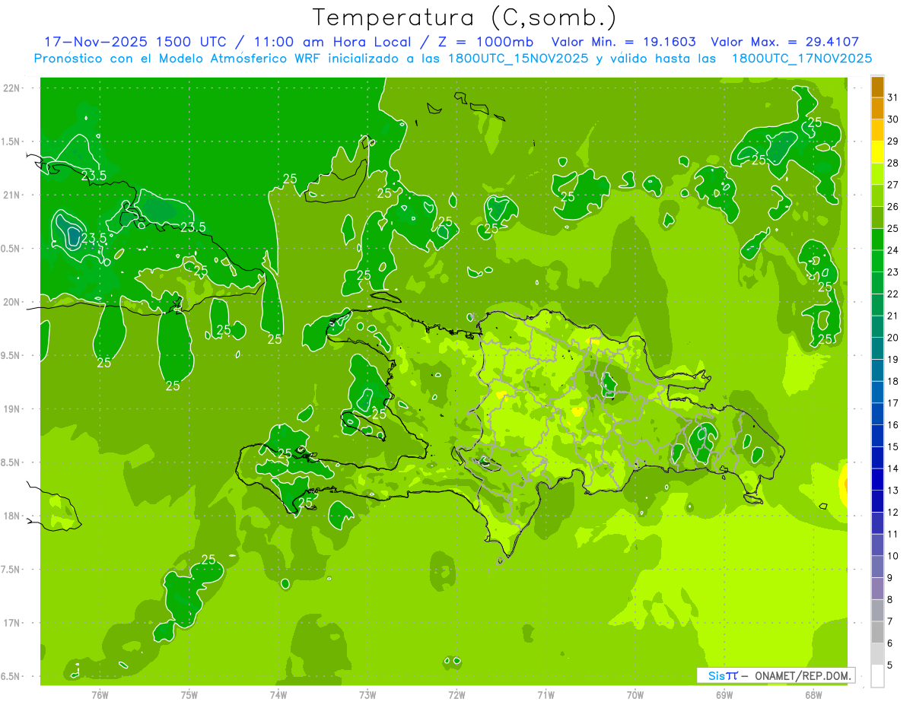Click the 73W longitude axis label

point(367,694)
